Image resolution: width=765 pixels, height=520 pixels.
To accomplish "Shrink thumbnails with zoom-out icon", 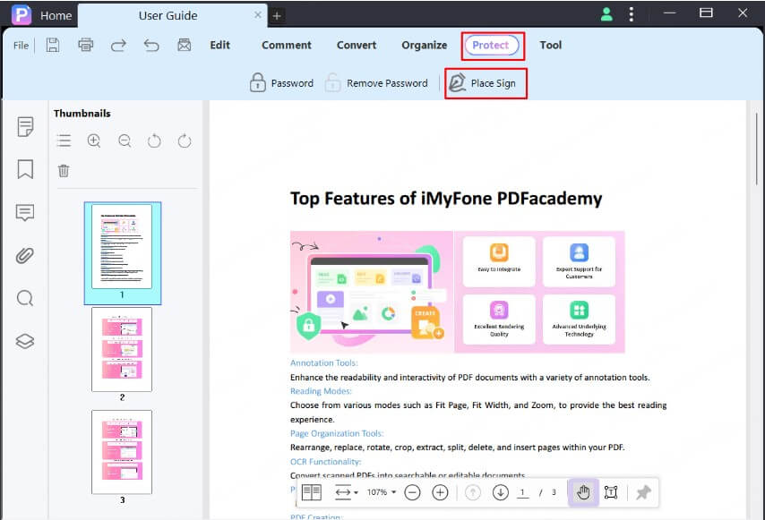I will (125, 141).
